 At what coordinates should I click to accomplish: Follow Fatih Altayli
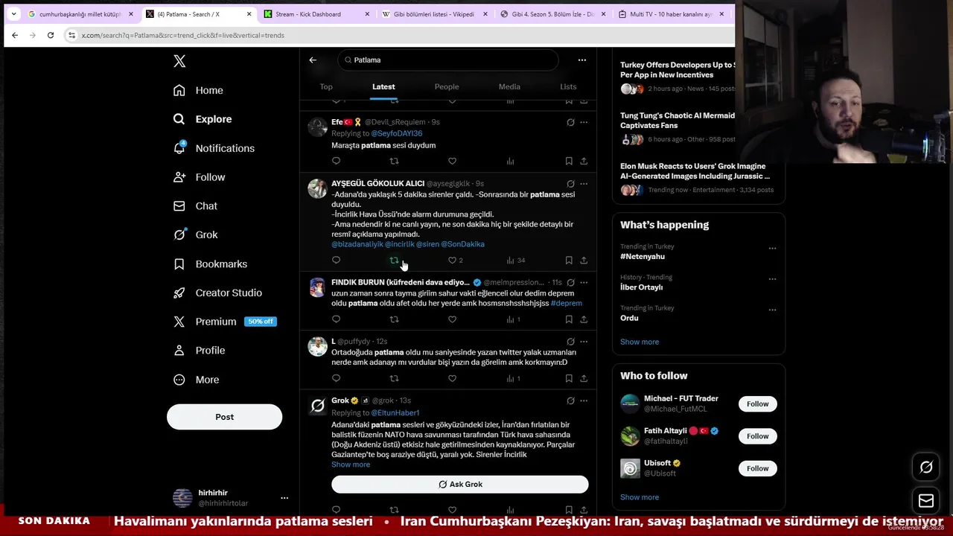(x=757, y=436)
